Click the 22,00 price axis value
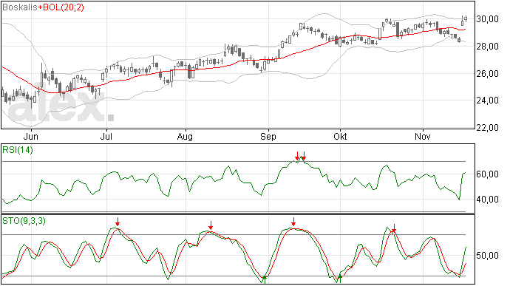The image size is (510, 286). tap(487, 128)
